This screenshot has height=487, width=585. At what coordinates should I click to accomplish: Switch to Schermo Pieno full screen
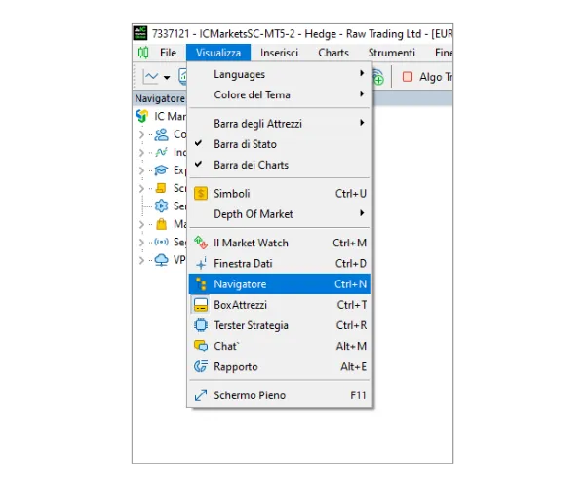pos(250,395)
